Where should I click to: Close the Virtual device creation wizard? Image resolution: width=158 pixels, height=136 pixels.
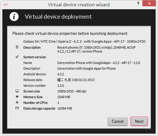tap(149, 3)
